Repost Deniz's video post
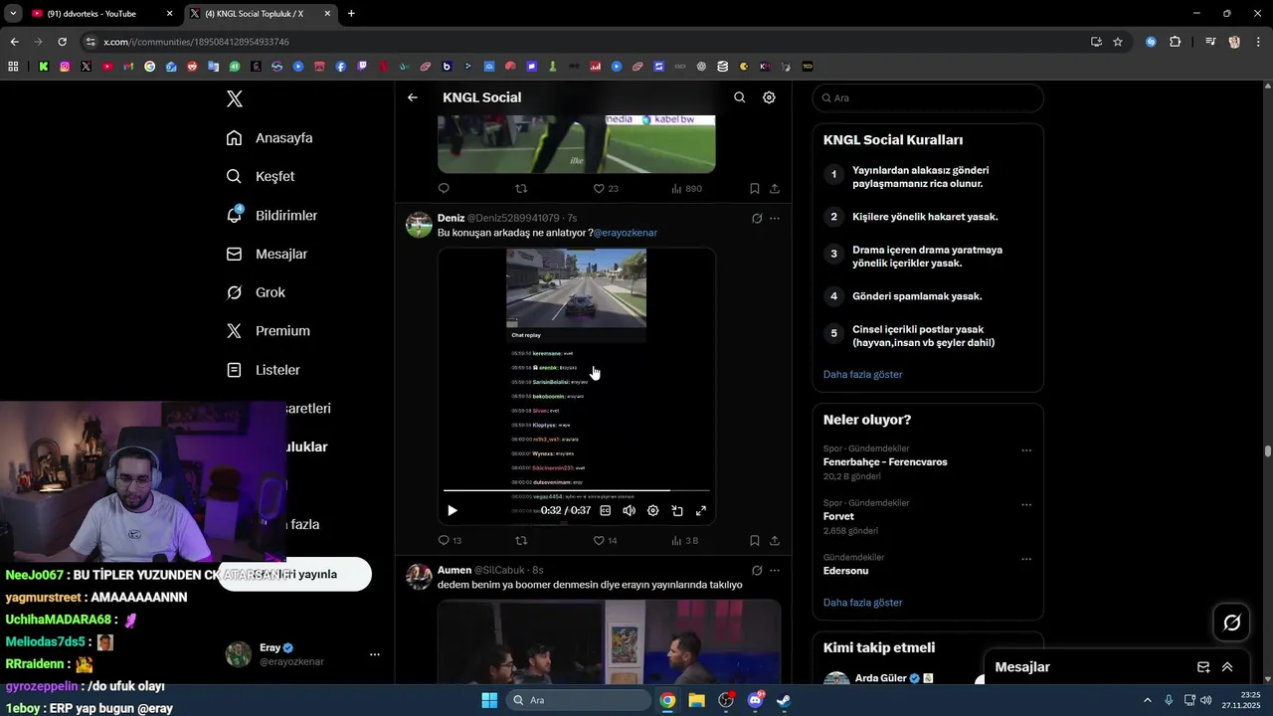 pyautogui.click(x=521, y=541)
